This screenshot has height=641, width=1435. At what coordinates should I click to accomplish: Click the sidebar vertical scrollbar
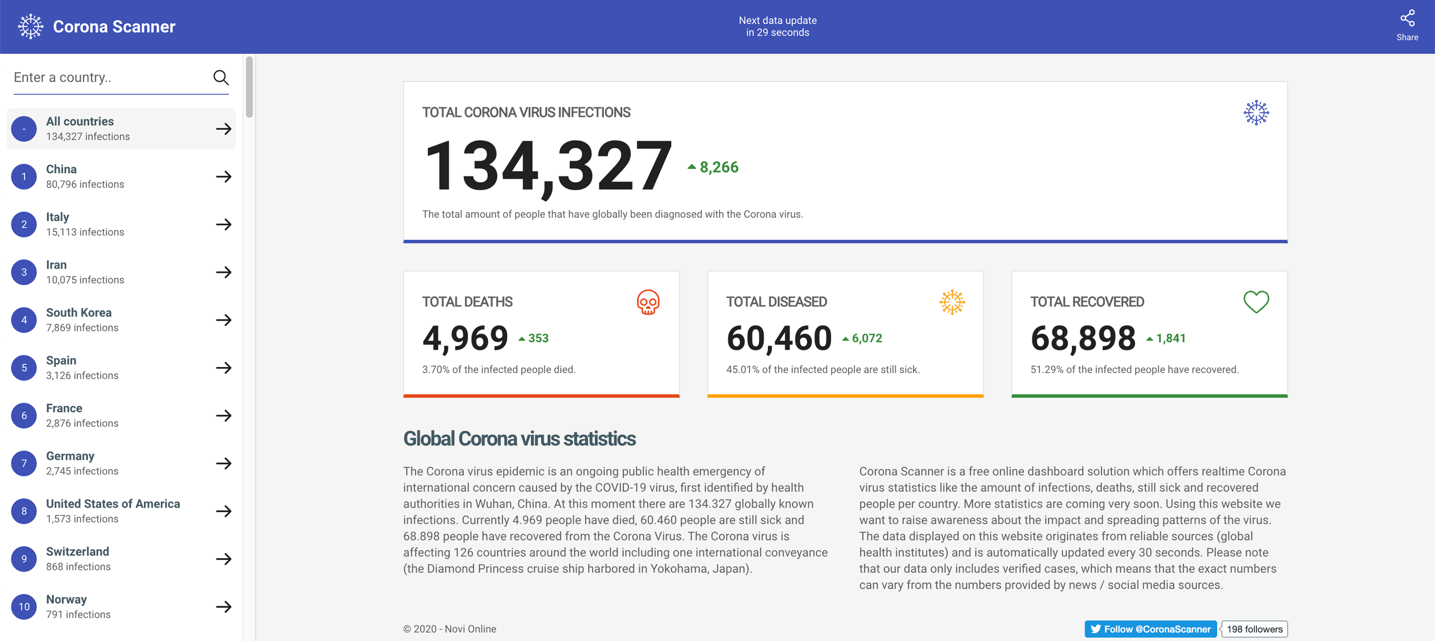[249, 87]
